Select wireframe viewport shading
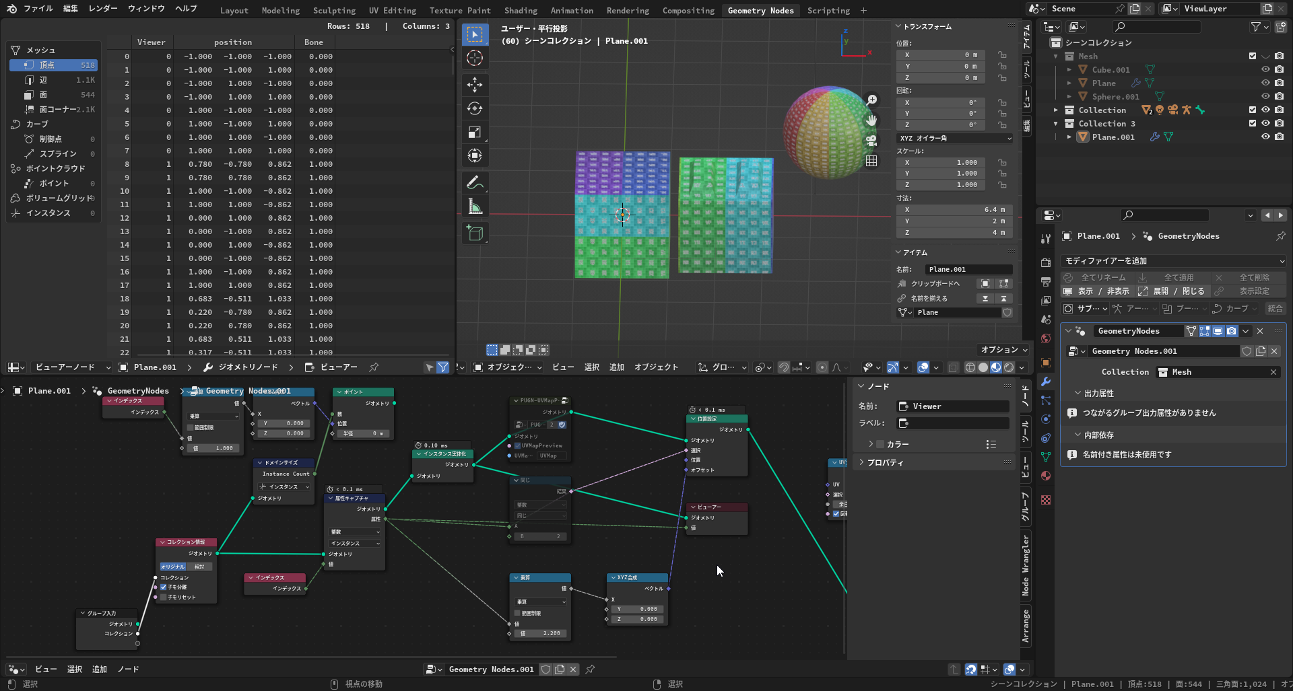 [x=970, y=367]
